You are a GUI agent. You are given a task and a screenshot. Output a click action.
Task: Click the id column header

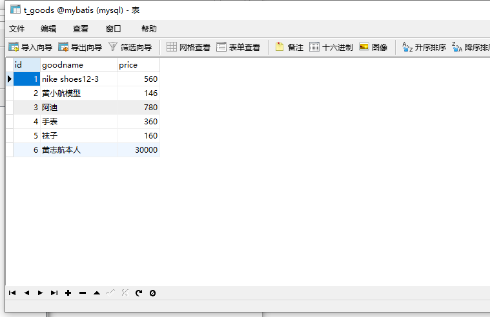(27, 65)
